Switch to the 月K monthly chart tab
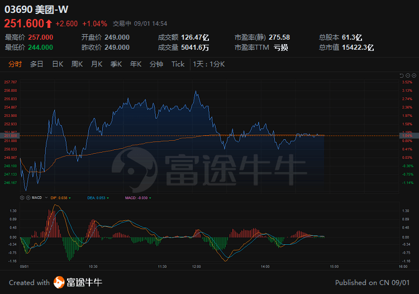Screen dimensions: 419x294 97,64
